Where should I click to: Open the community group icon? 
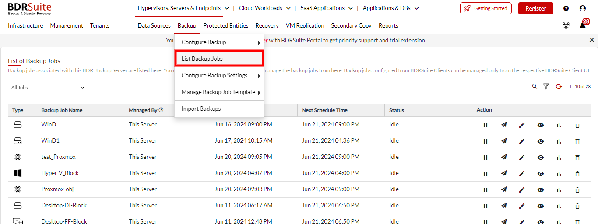pos(566,25)
